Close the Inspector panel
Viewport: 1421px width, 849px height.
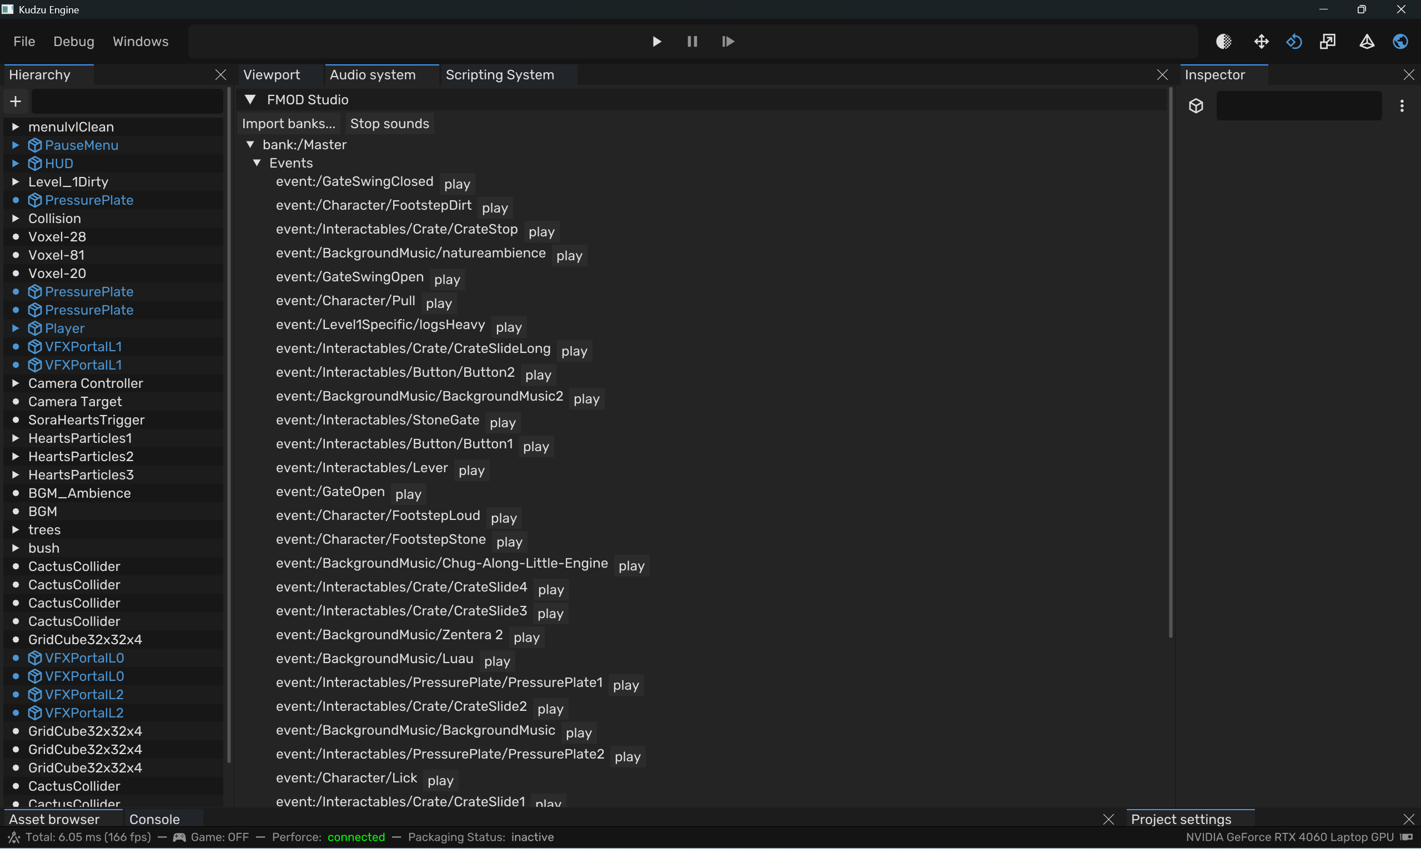pos(1409,75)
